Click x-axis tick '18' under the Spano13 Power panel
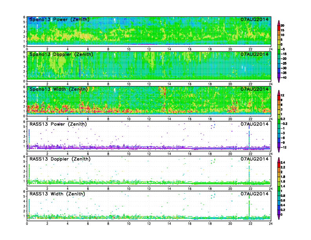The image size is (311, 240). (210, 49)
